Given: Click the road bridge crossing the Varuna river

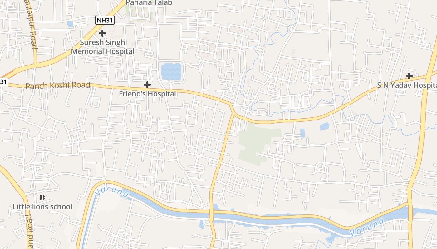Looking at the screenshot, I should tap(211, 215).
